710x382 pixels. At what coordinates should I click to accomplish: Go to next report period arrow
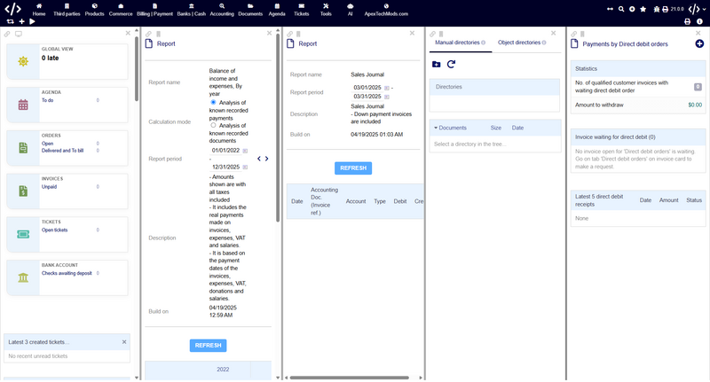tap(266, 159)
